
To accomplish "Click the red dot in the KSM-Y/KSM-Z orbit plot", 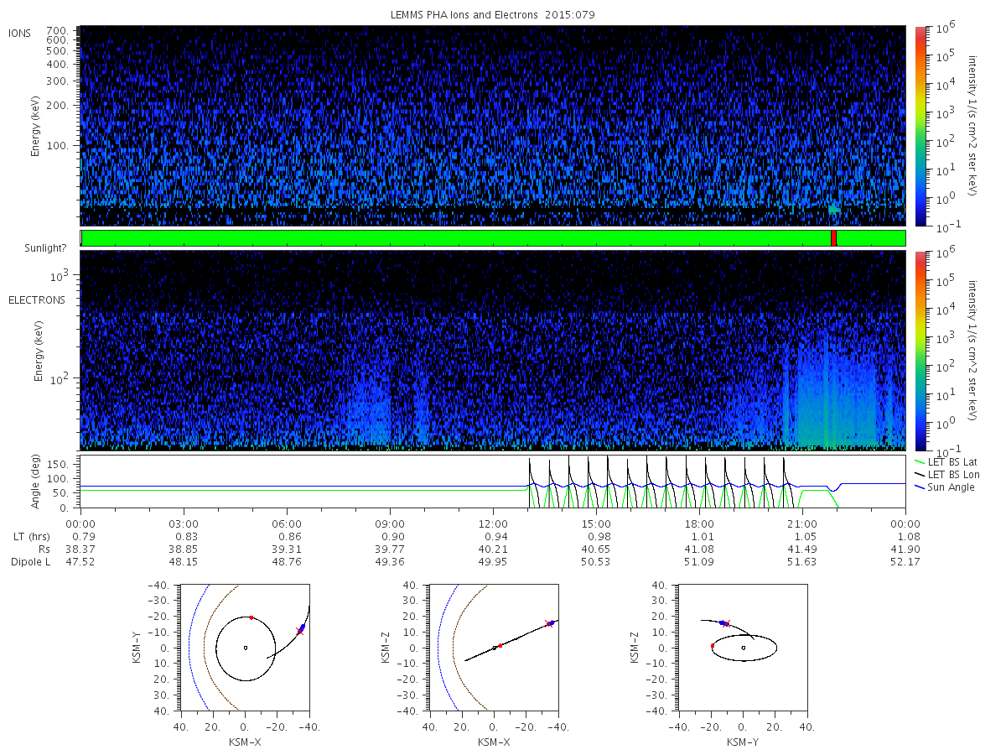I will (713, 645).
